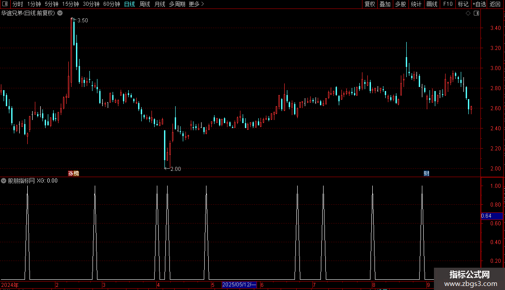Switch to 月线 monthly chart
The image size is (505, 290).
[160, 4]
